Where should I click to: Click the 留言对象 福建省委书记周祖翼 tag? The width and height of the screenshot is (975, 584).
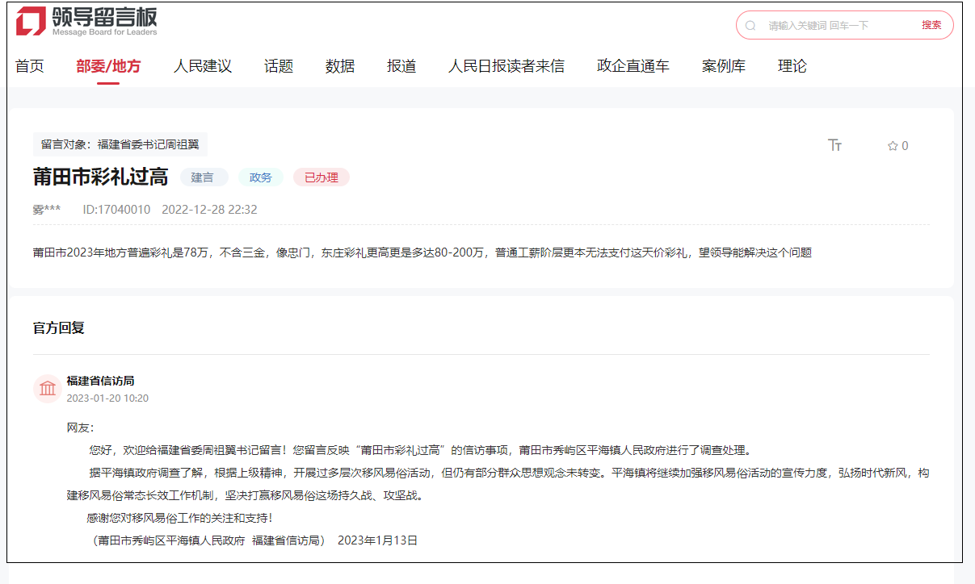pos(121,144)
